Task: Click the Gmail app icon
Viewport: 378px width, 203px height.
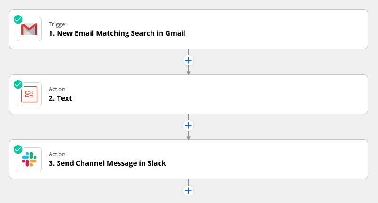Action: coord(29,29)
